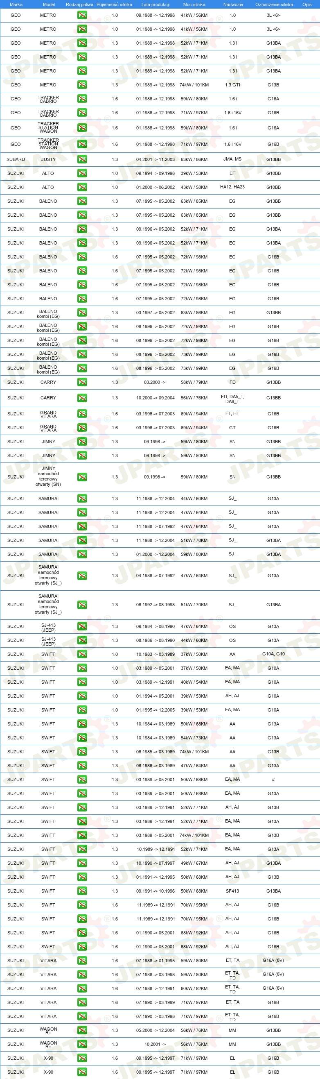Click fuel icon for Suzuki Alto HA12, HA23 row
The height and width of the screenshot is (1079, 320).
[82, 187]
